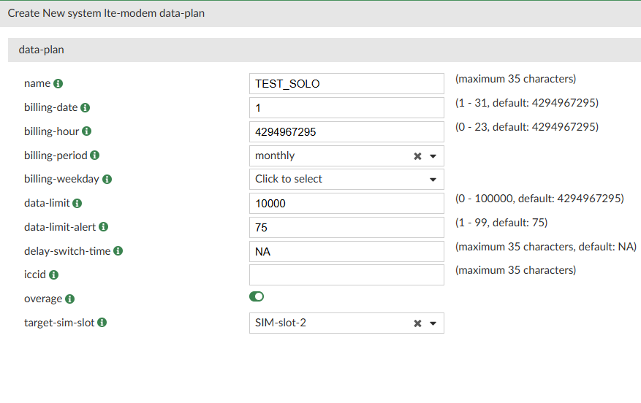Expand the billing-weekday select box
The height and width of the screenshot is (403, 641).
click(x=346, y=180)
